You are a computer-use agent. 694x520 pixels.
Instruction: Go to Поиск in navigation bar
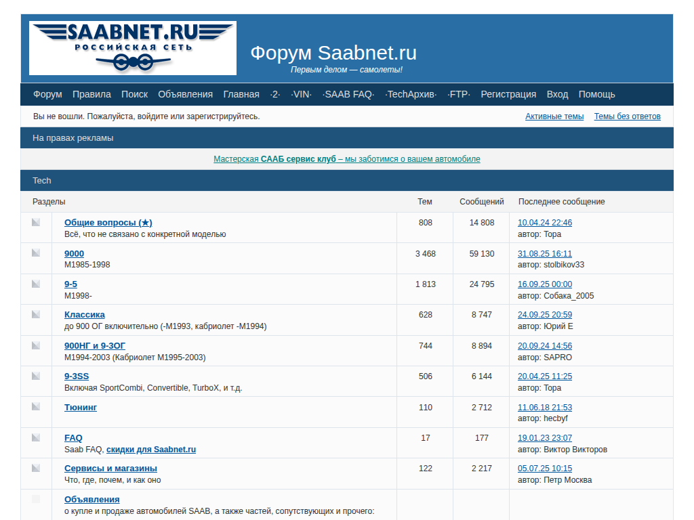pyautogui.click(x=134, y=94)
